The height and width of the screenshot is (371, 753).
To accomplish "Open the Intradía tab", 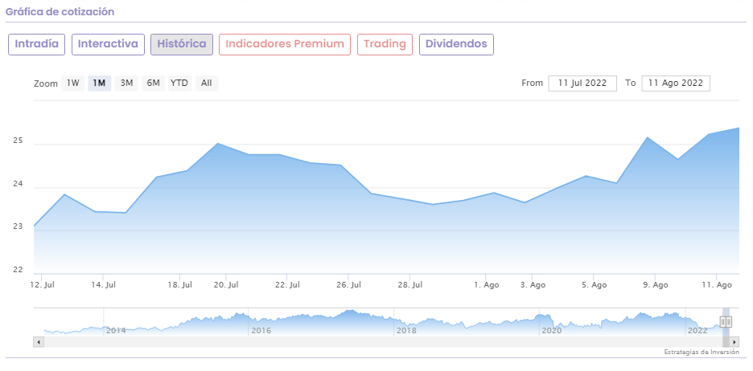I will [37, 44].
